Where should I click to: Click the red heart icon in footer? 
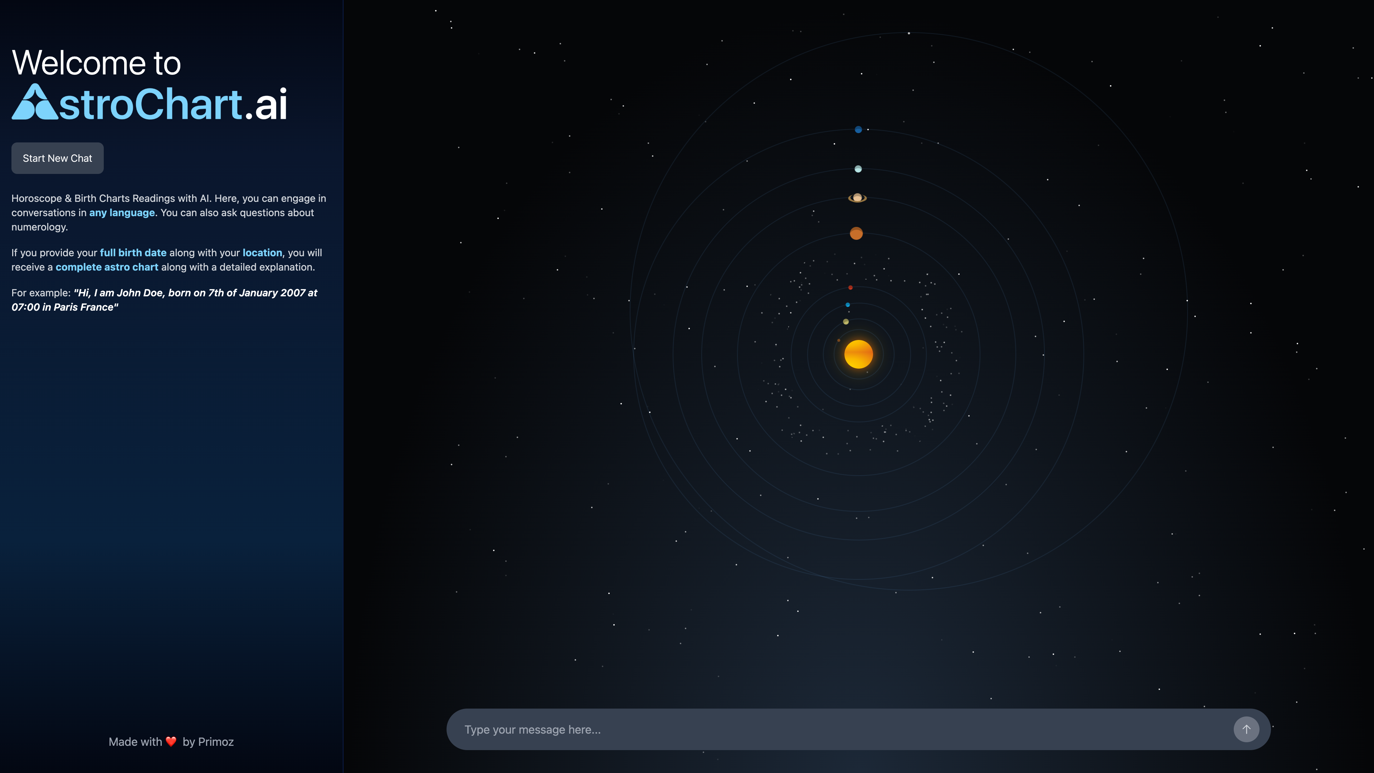171,742
